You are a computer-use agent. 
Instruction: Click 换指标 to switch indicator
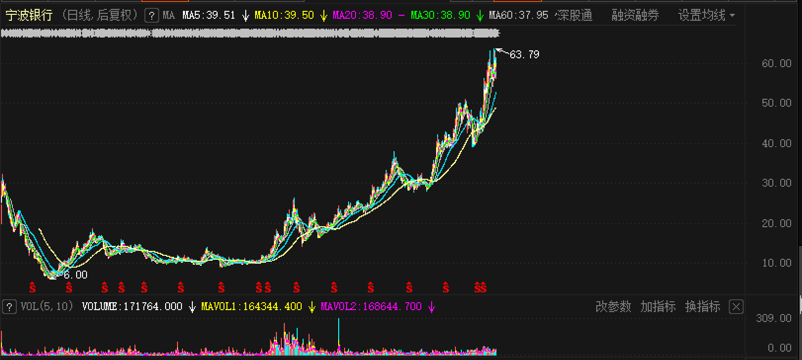(703, 307)
